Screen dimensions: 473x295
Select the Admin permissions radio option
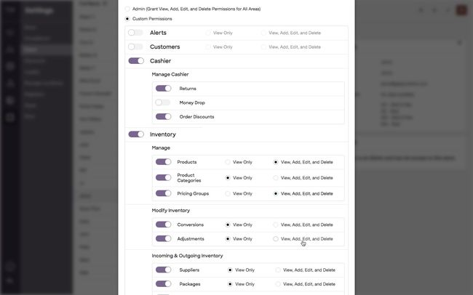pos(127,9)
